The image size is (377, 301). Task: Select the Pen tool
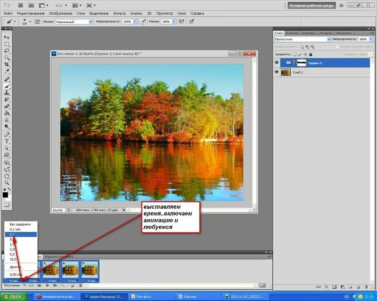coord(7,135)
